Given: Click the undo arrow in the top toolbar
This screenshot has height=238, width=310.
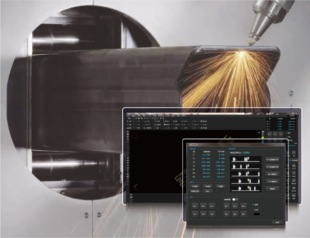Looking at the screenshot, I should pos(145,118).
